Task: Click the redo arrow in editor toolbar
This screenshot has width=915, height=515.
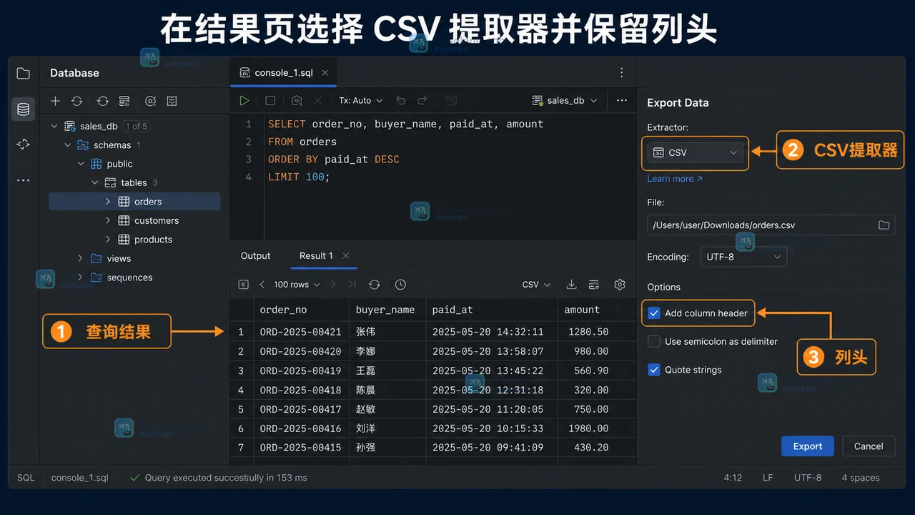Action: 422,101
